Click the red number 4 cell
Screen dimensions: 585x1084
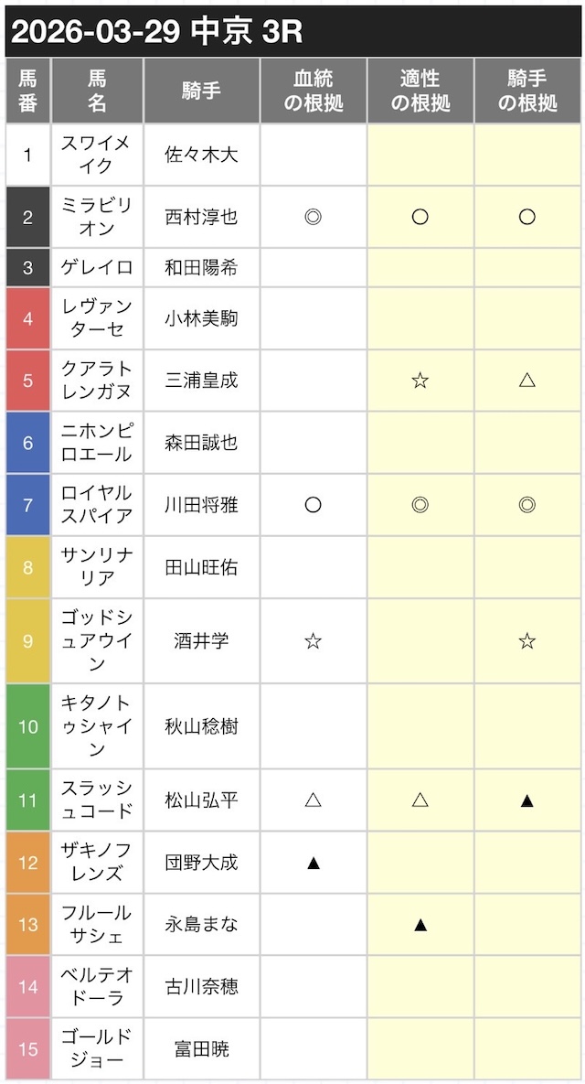click(x=28, y=318)
